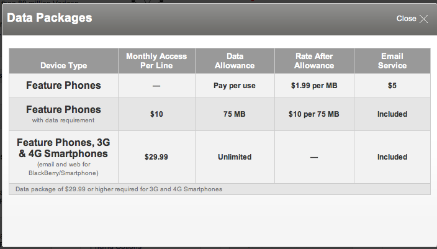Screen dimensions: 437x249
Task: Close the Data Packages dialog via X icon
Action: [x=423, y=19]
